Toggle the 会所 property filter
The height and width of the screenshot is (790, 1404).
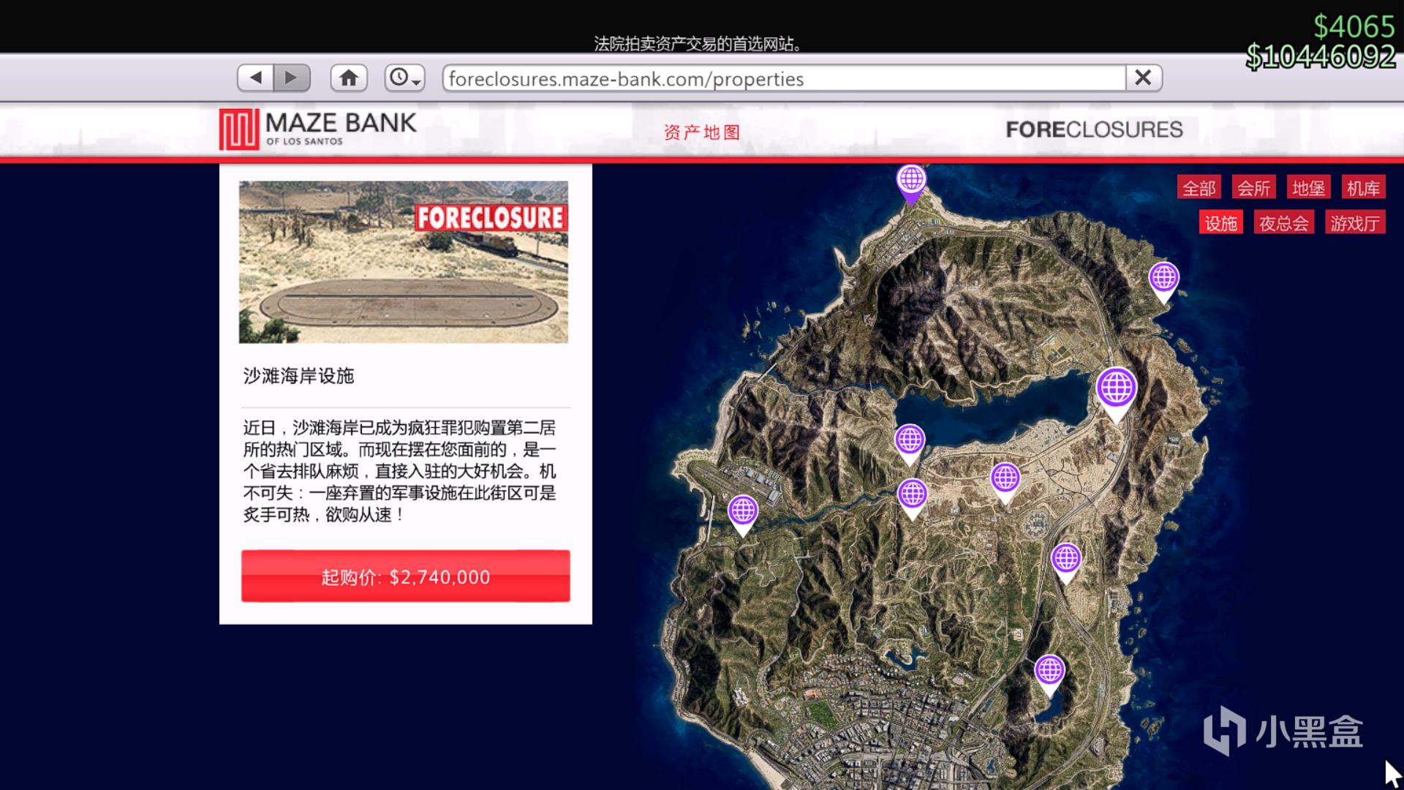(1253, 188)
